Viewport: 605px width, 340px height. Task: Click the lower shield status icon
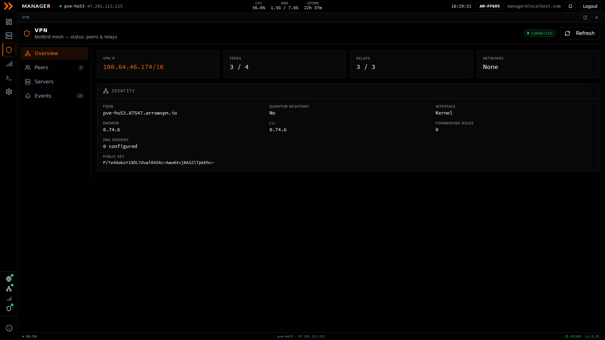point(9,309)
